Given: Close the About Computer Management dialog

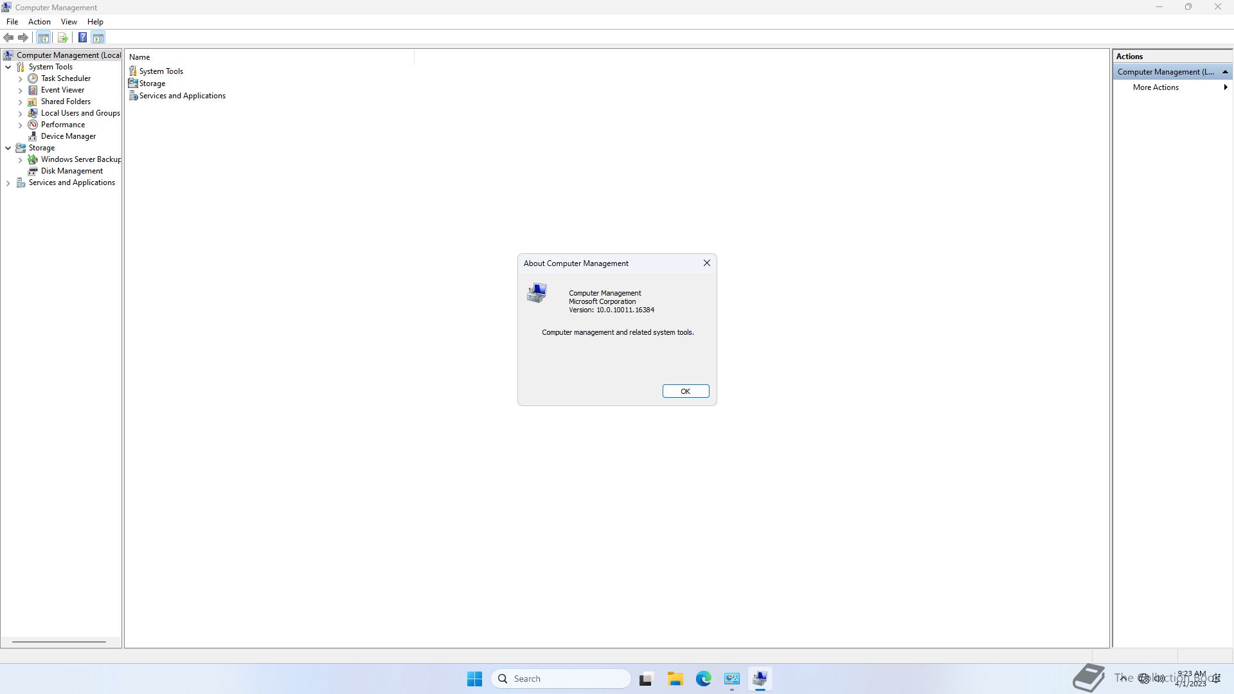Looking at the screenshot, I should 707,263.
